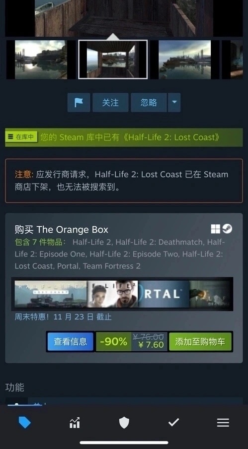Image resolution: width=248 pixels, height=449 pixels.
Task: Open the chart activity tab icon
Action: 75,423
